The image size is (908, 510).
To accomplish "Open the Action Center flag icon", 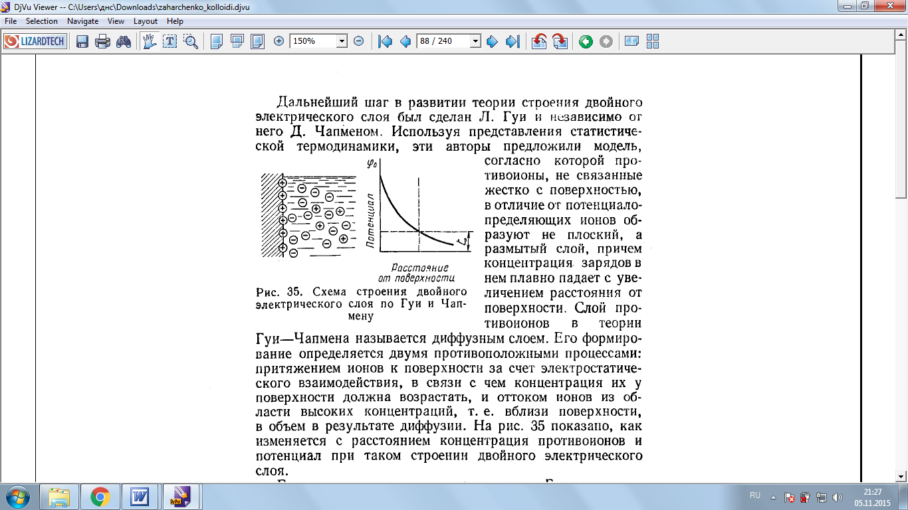I will (790, 496).
